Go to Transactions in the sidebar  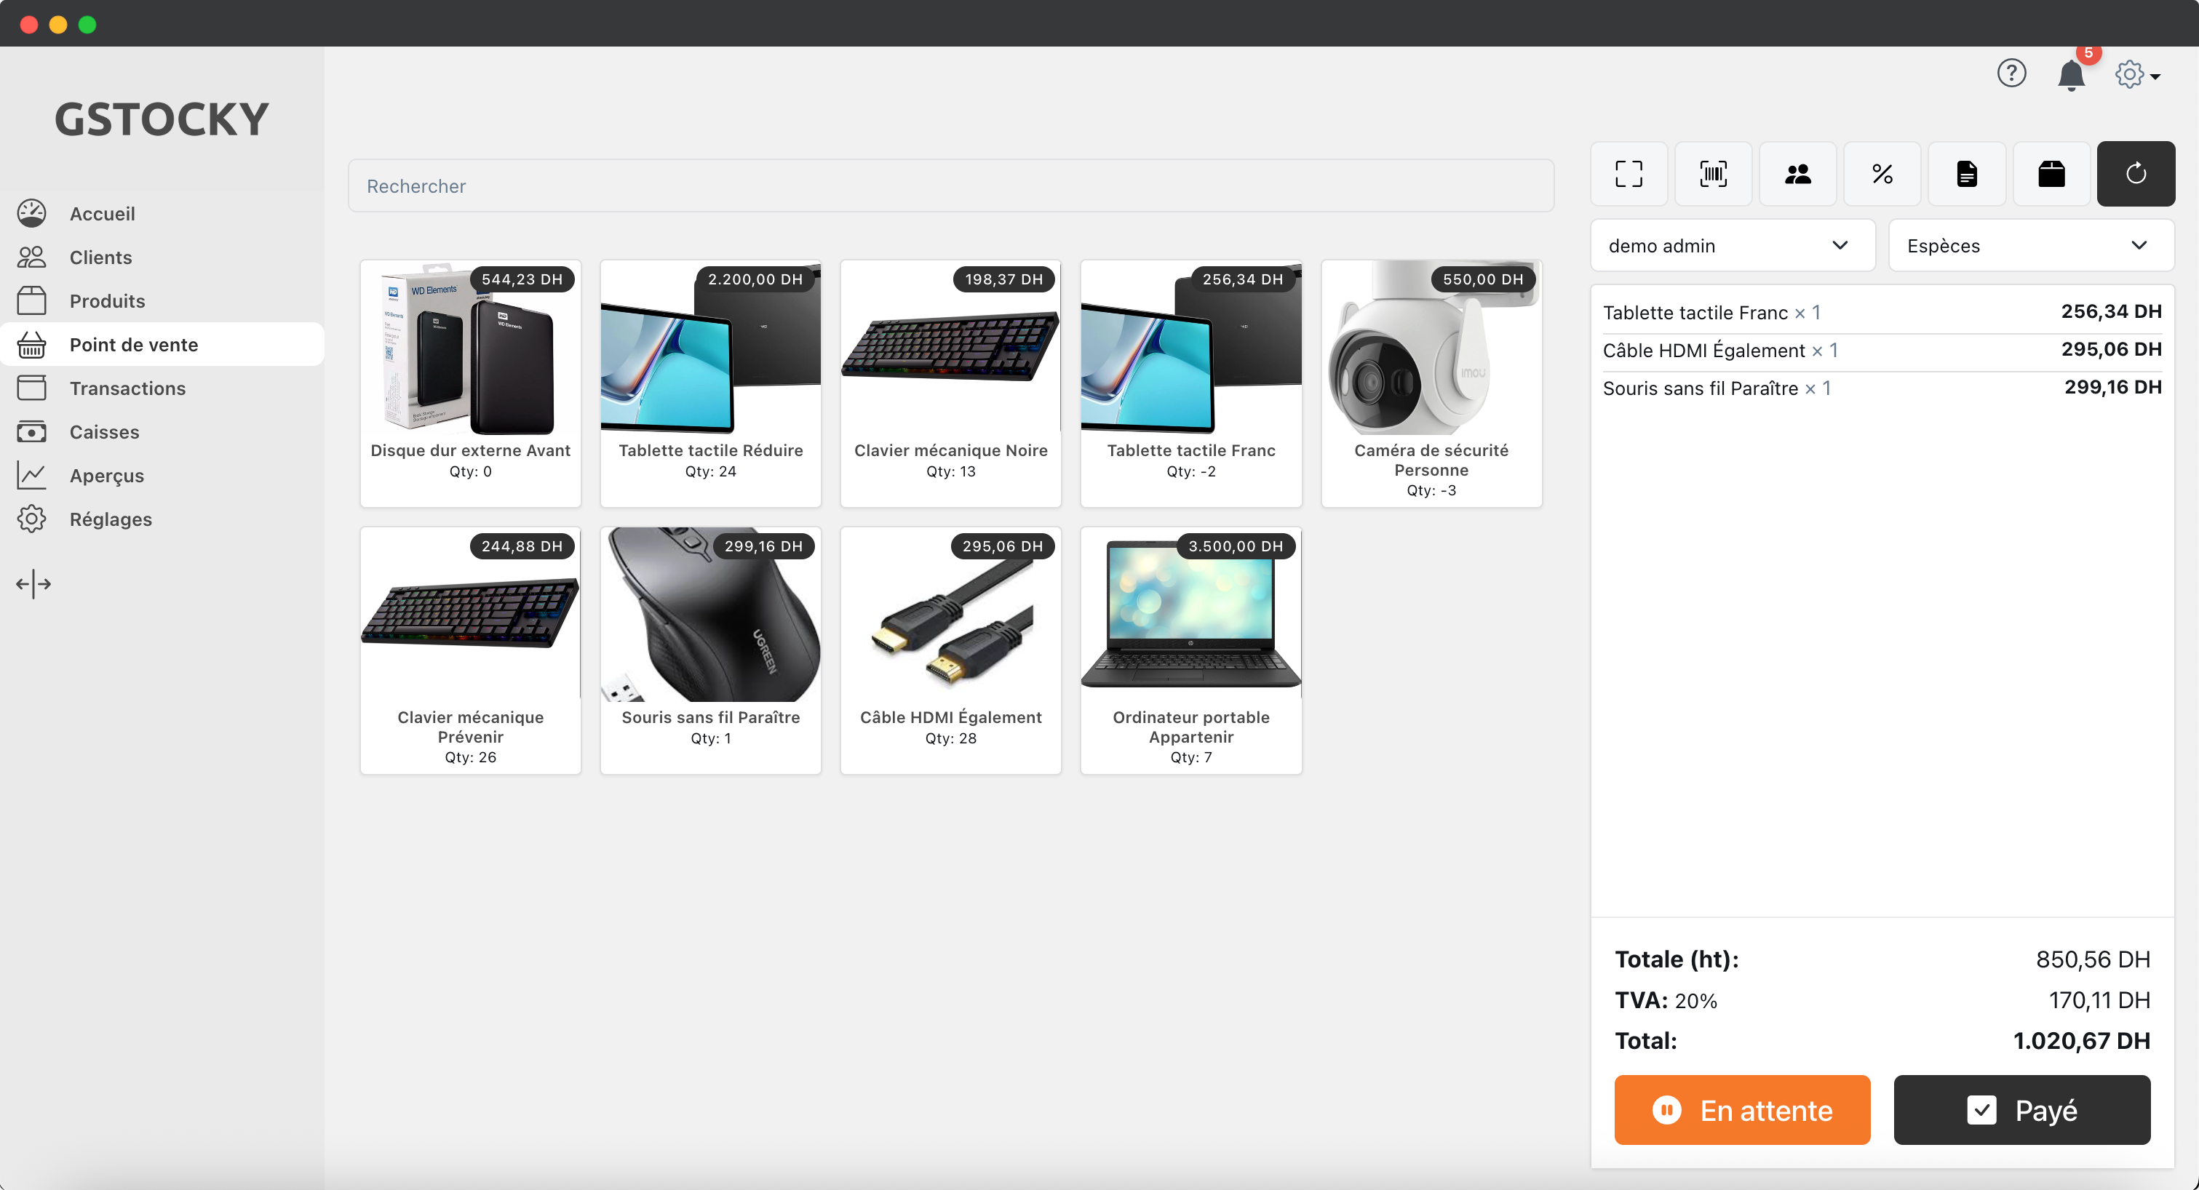pos(127,388)
